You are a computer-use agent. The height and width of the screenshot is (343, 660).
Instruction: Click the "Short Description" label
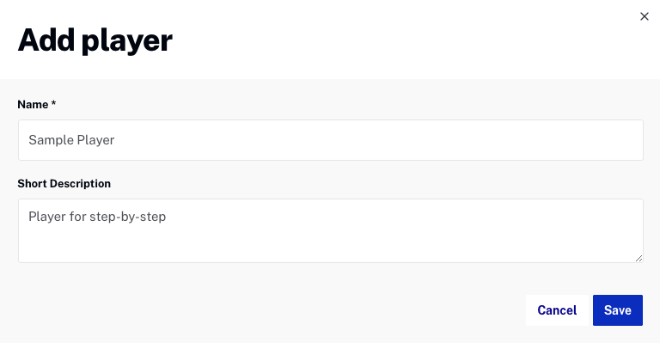click(64, 183)
